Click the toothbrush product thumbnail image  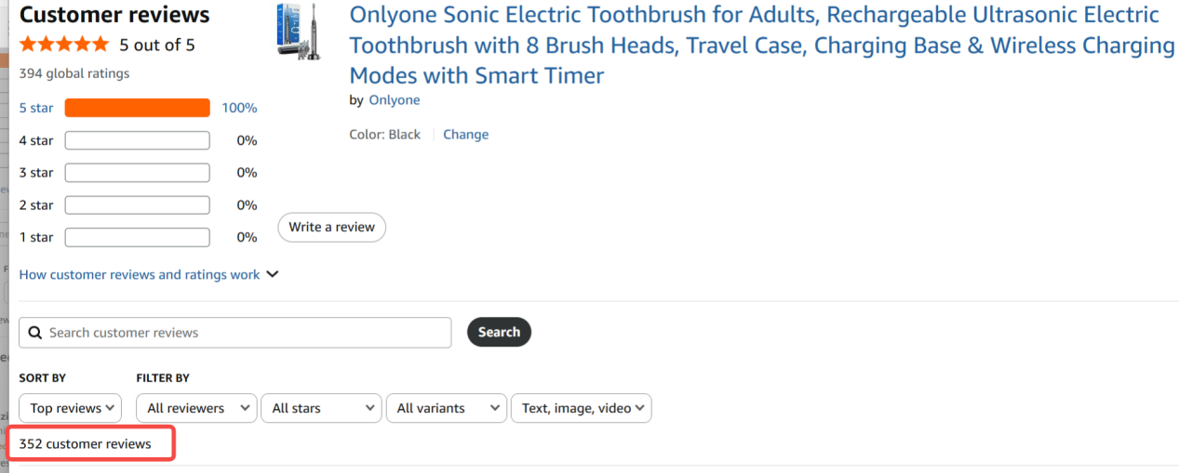(x=294, y=31)
